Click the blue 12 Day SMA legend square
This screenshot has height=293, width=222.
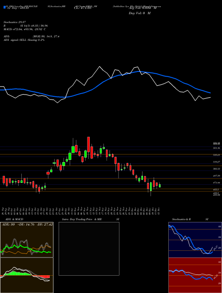4,7
